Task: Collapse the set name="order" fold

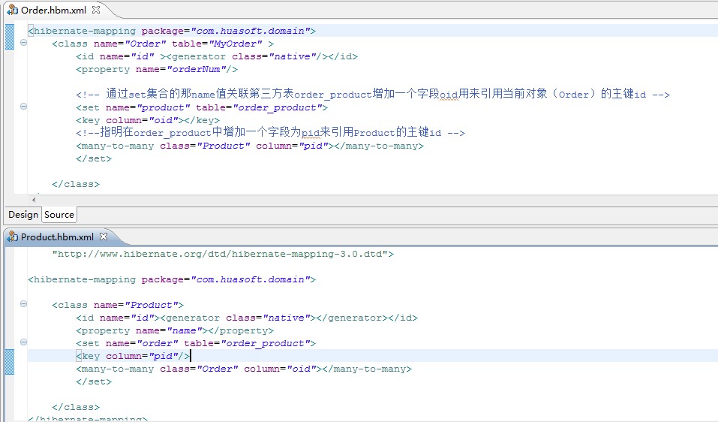Action: 23,342
